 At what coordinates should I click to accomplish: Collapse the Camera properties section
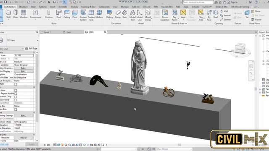[x=34, y=112]
